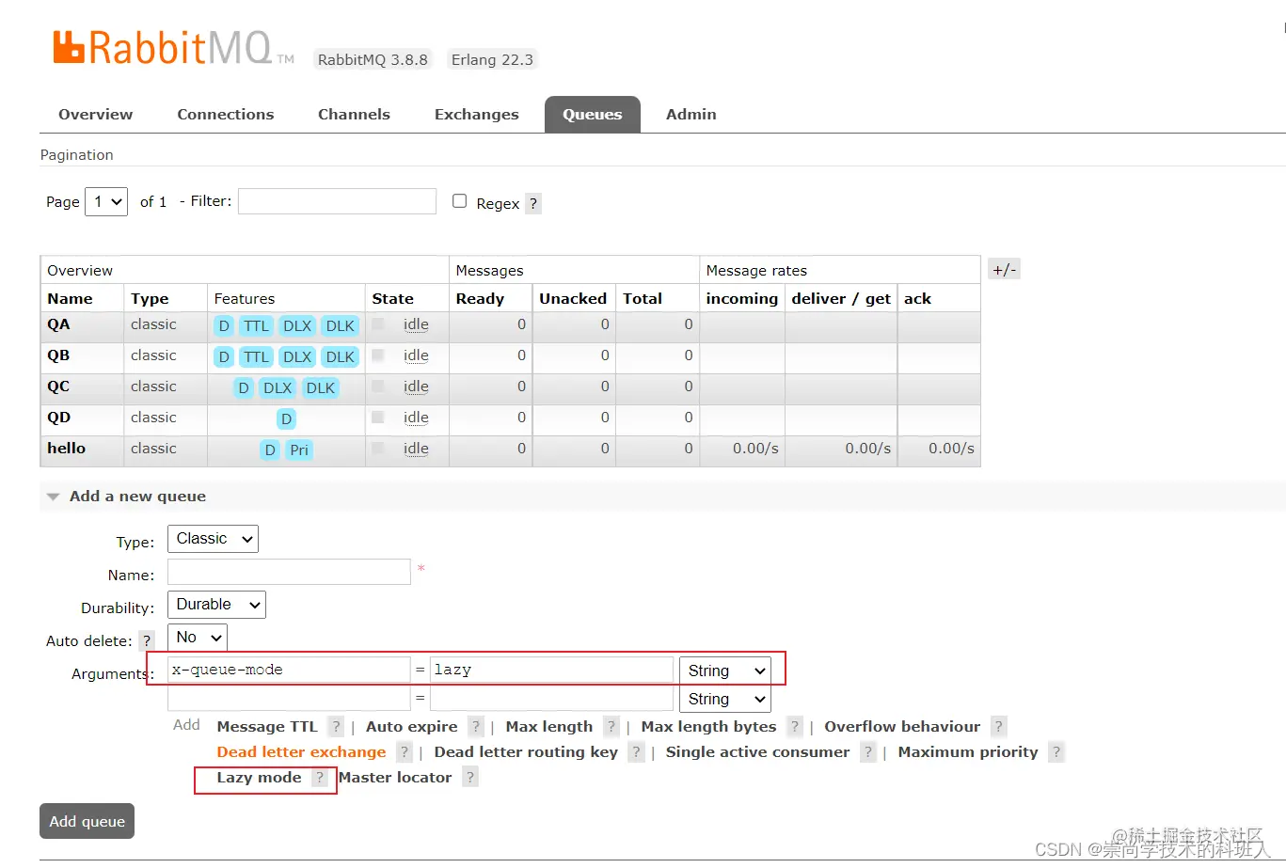Viewport: 1286px width, 868px height.
Task: Add the Max length bytes argument
Action: pos(708,726)
